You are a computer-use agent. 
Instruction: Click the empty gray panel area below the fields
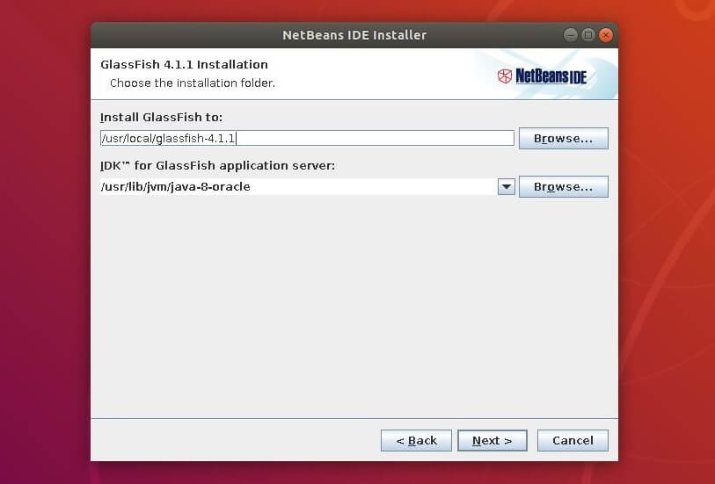[x=352, y=307]
